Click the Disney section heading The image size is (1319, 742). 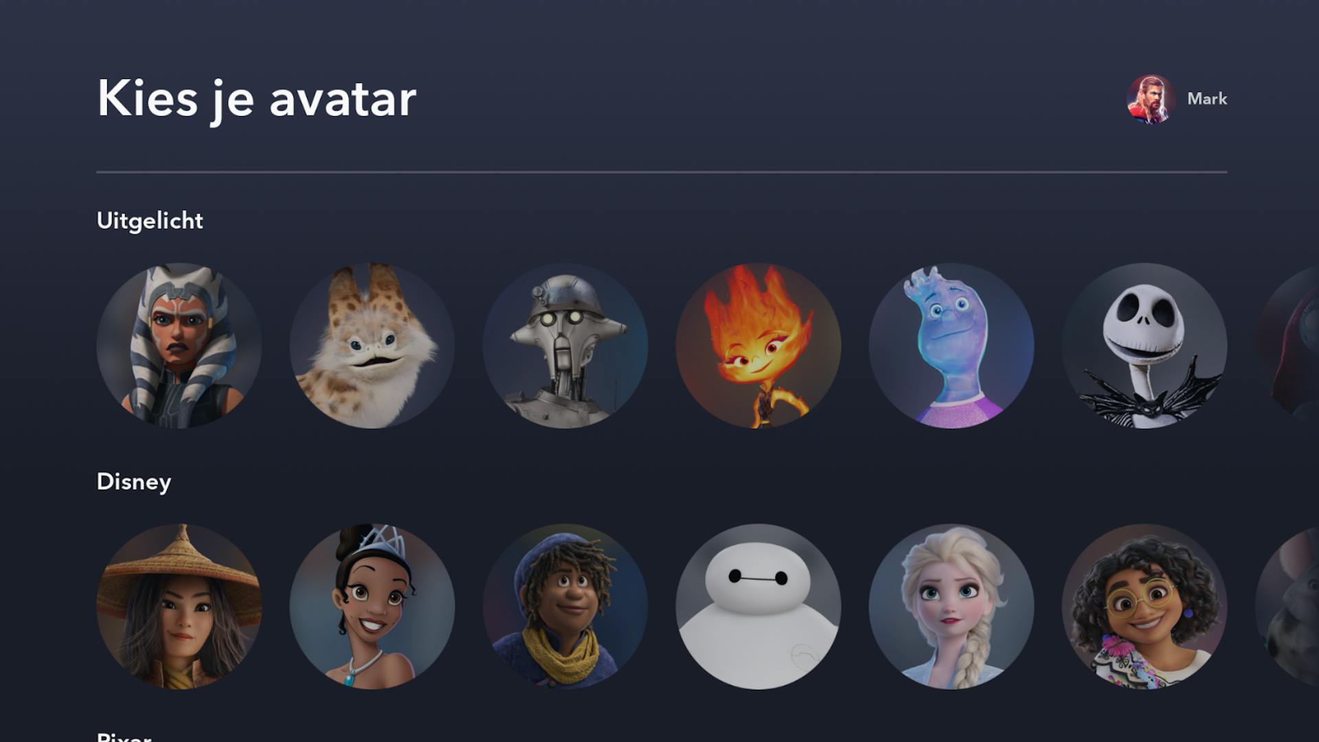tap(134, 482)
